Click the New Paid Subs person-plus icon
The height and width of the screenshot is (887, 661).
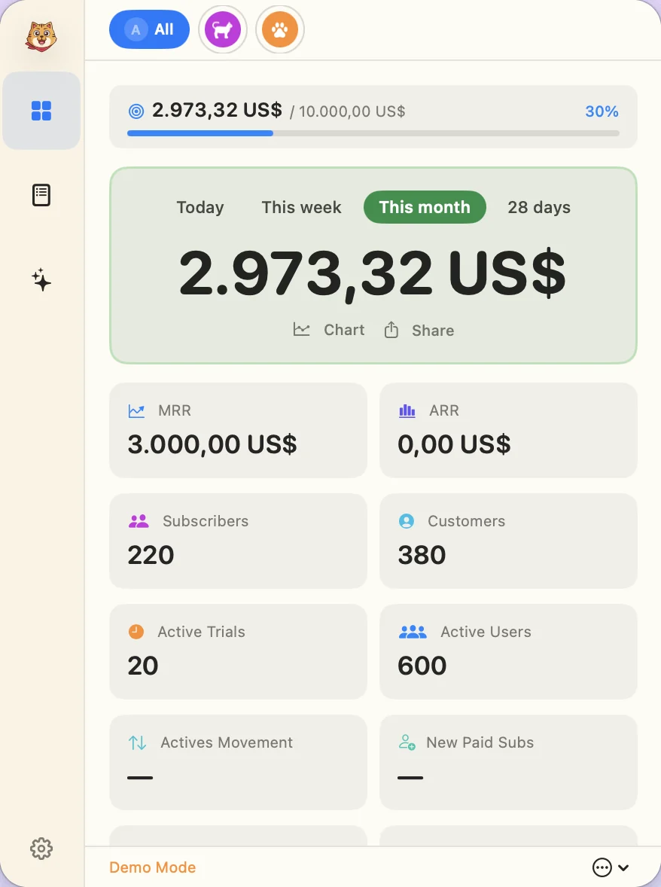pos(407,742)
